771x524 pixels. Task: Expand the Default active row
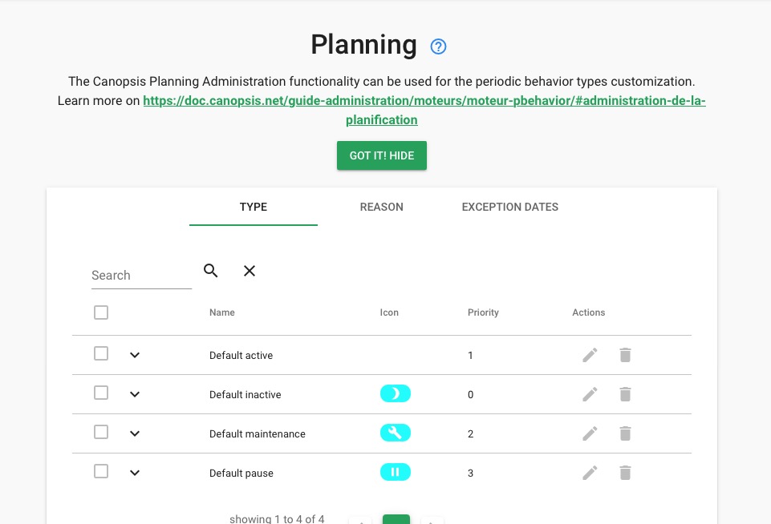click(x=134, y=353)
